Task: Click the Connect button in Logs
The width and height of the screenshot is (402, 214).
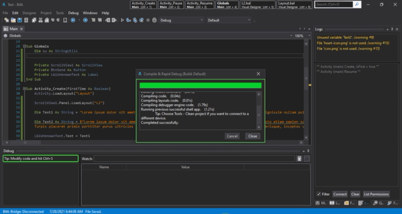Action: [x=340, y=194]
